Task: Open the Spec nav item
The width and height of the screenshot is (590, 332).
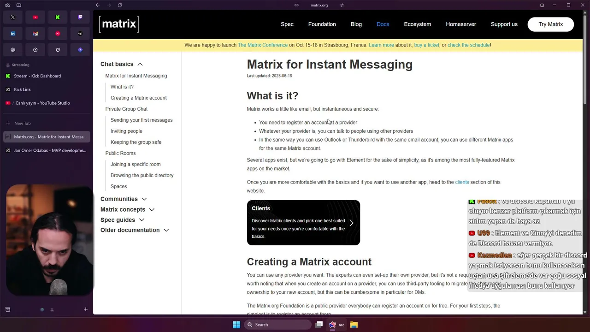Action: pos(287,24)
